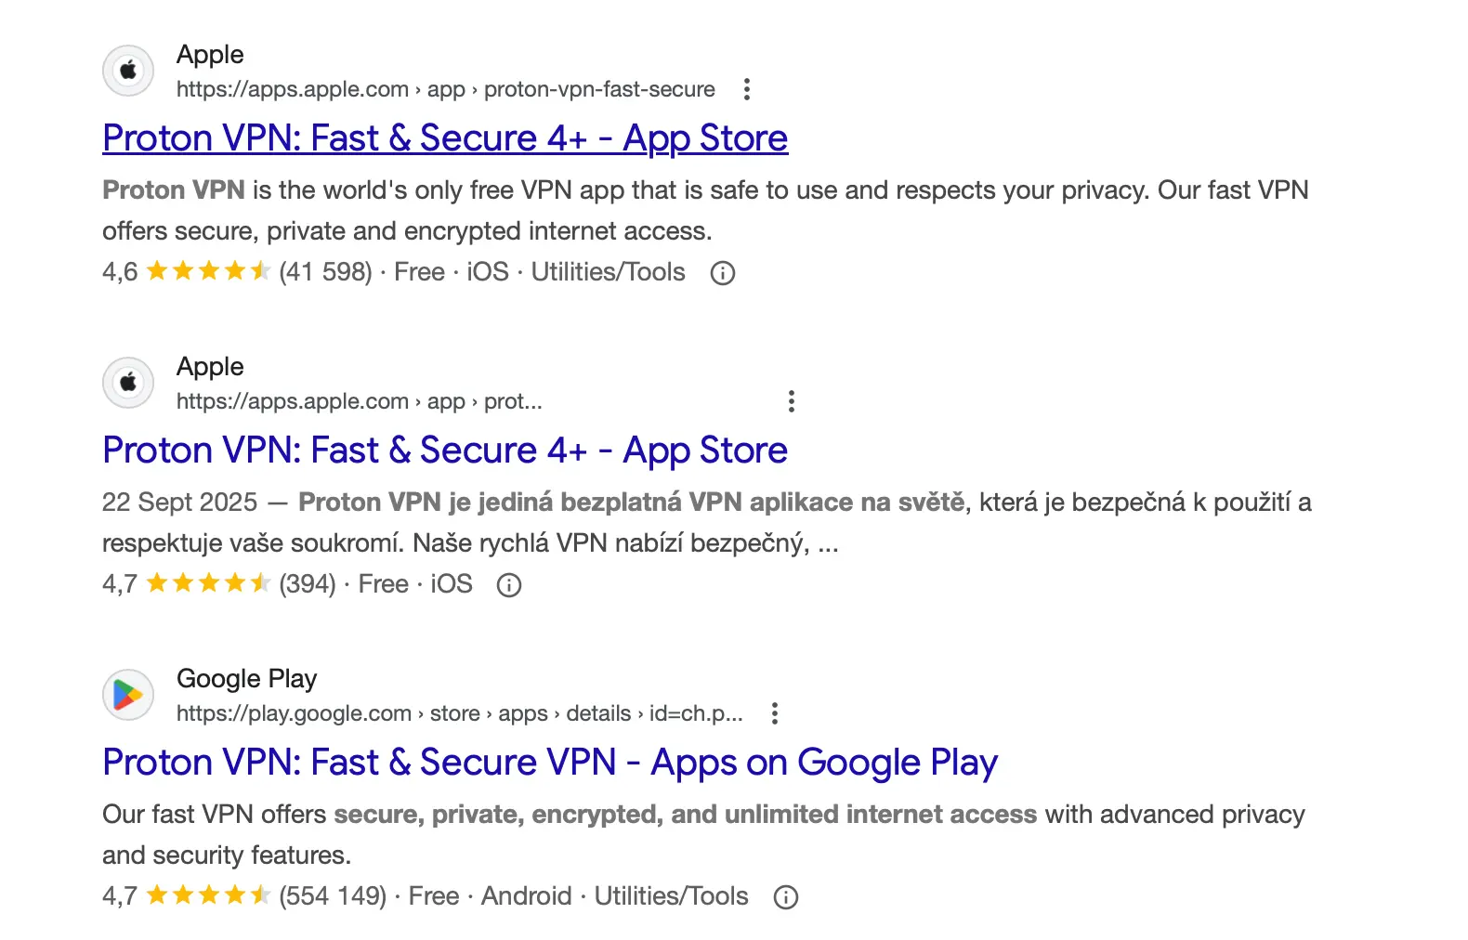Open the info icon beside the 554 149 rating
This screenshot has width=1468, height=940.
point(786,896)
